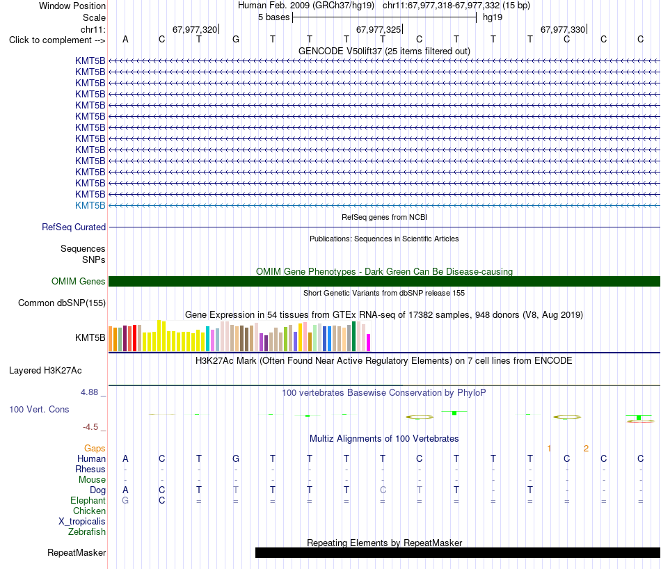Click the RefSeq Curated track label

click(x=74, y=227)
